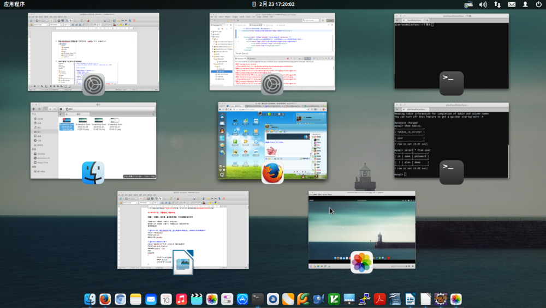The image size is (546, 308).
Task: Launch Finder file manager from the dock
Action: [x=90, y=299]
